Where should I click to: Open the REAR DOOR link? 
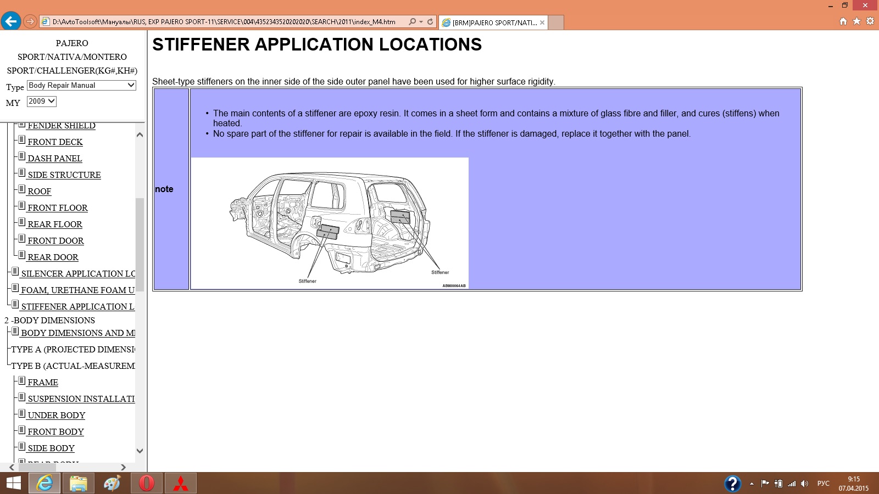(x=53, y=257)
